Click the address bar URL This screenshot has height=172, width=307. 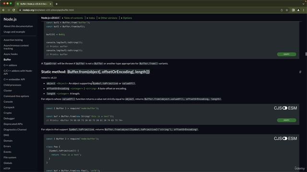(48, 10)
